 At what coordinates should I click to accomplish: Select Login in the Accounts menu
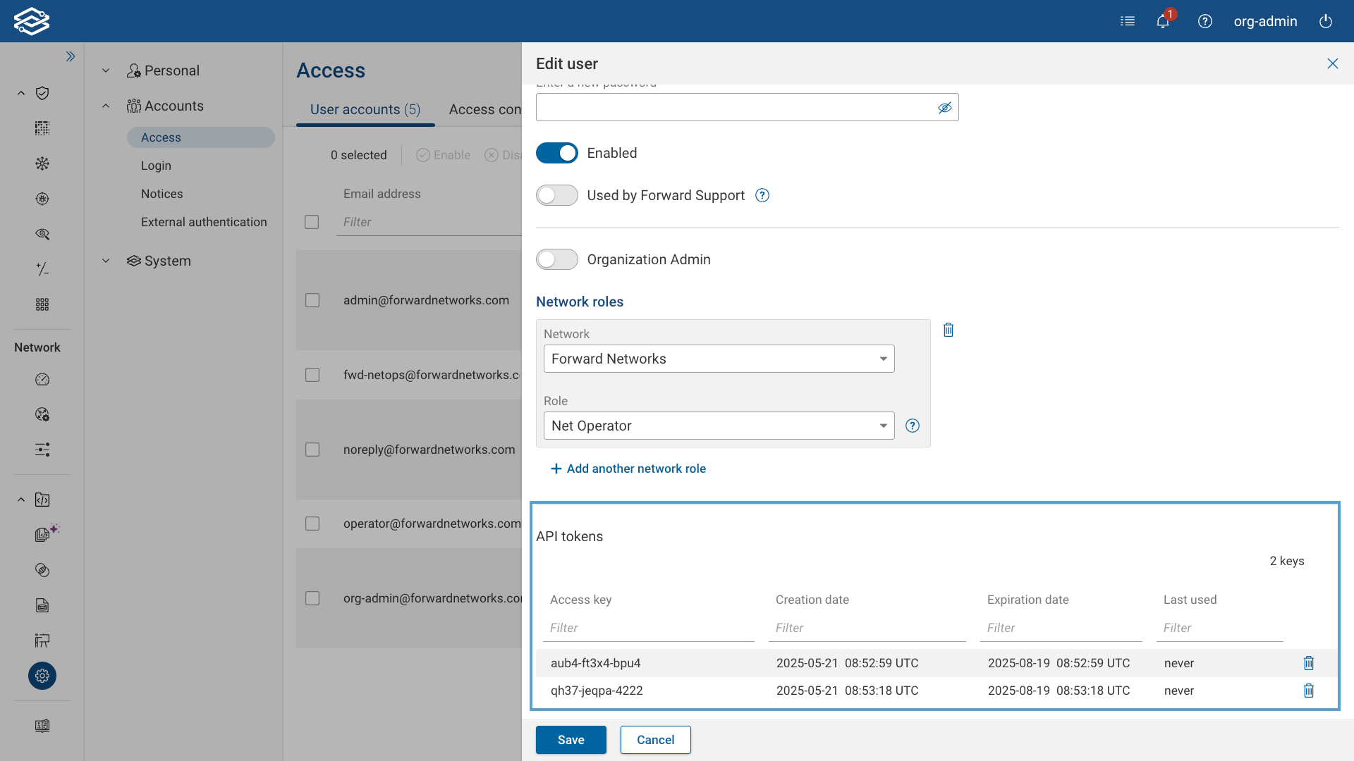tap(156, 166)
